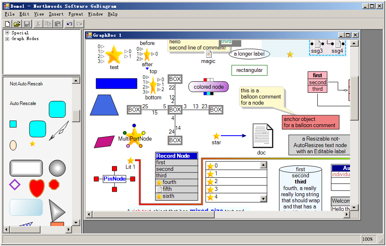Click the New document toolbar icon
Image resolution: width=386 pixels, height=246 pixels.
pyautogui.click(x=8, y=24)
